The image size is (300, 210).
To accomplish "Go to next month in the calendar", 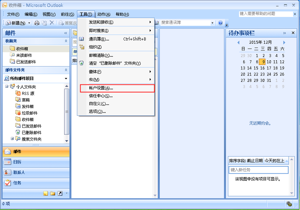I will tap(284, 42).
